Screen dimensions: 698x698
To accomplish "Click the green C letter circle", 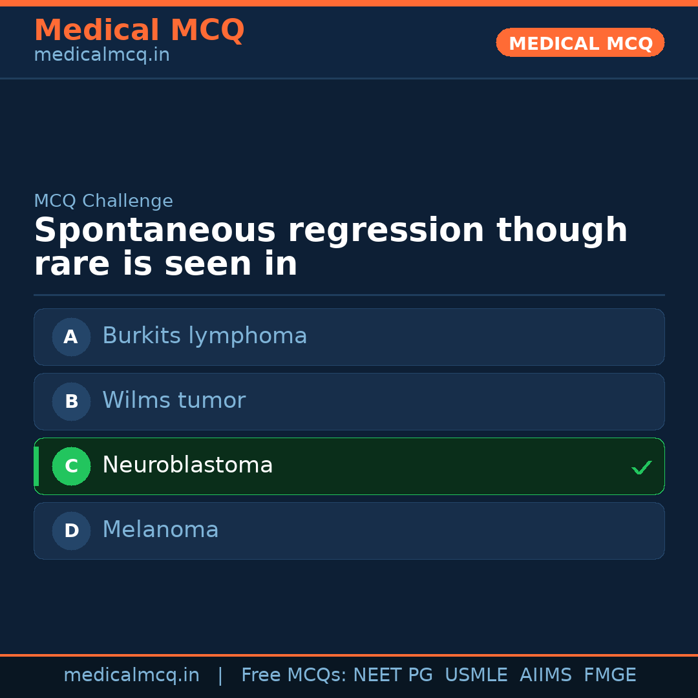I will pyautogui.click(x=71, y=466).
